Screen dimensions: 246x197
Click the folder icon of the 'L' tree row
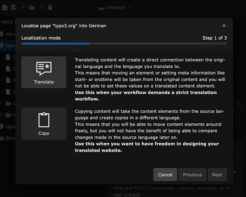(8, 103)
